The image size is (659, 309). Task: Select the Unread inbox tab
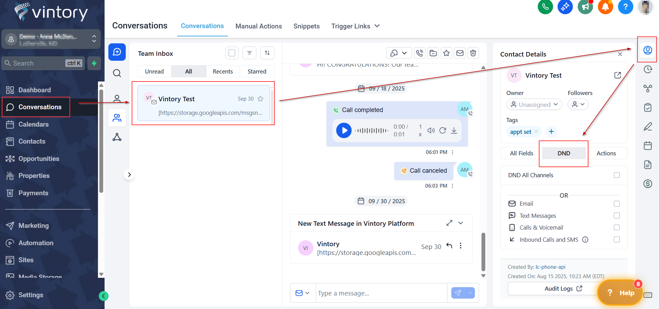(154, 71)
